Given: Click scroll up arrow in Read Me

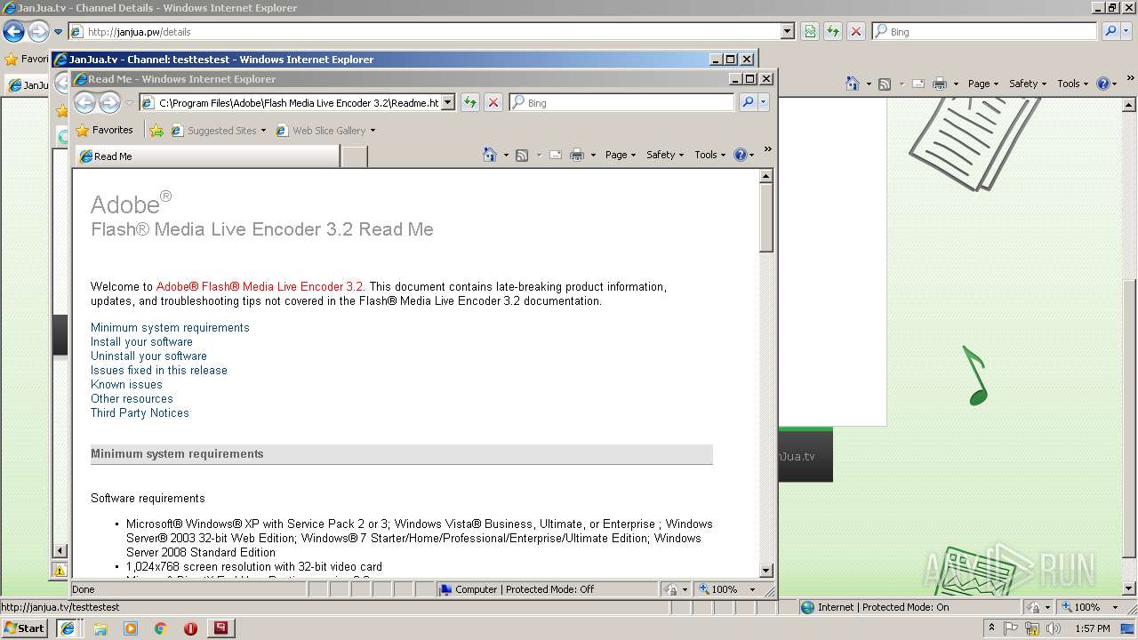Looking at the screenshot, I should pos(766,176).
